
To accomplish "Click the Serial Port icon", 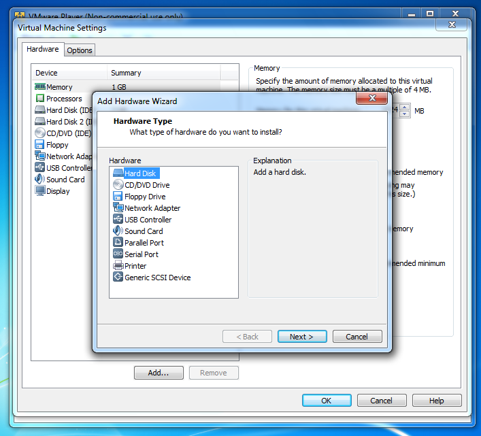I will [118, 254].
